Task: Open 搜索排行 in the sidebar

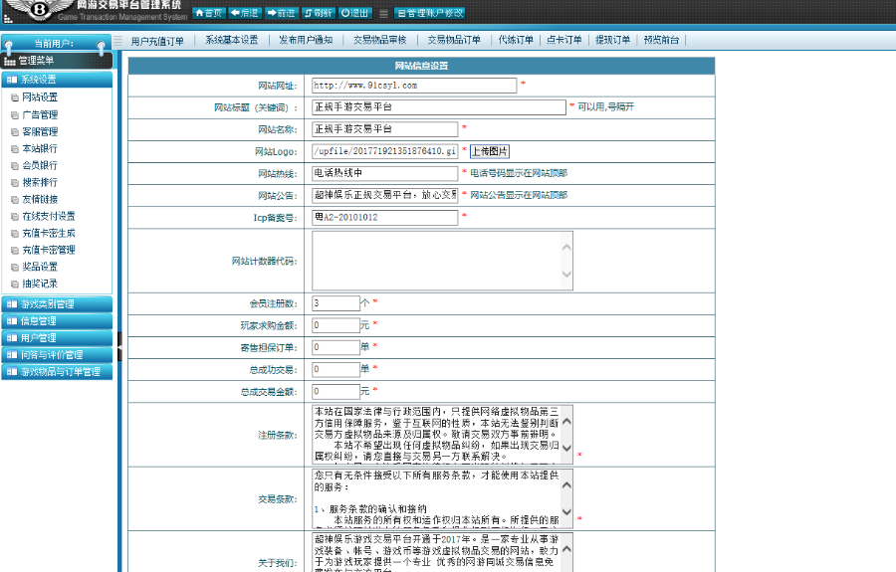Action: click(x=40, y=183)
